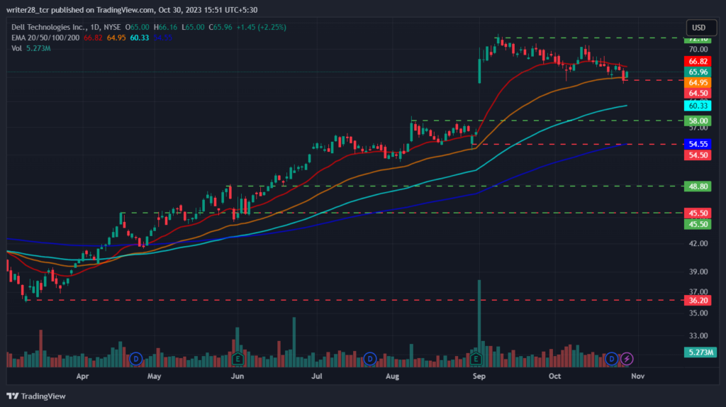The image size is (726, 407).
Task: Click the red 66.82 EMA legend value
Action: pyautogui.click(x=93, y=38)
